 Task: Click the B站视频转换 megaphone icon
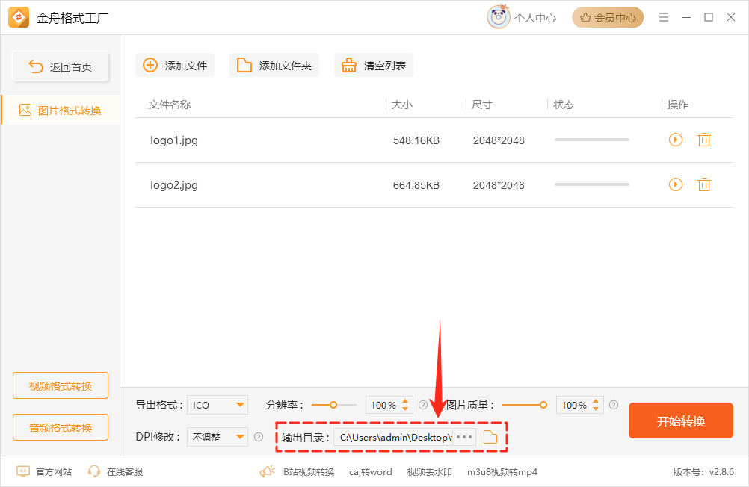[268, 472]
